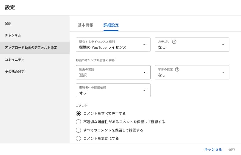The width and height of the screenshot is (241, 155).
Task: Open the 動画の言語 dropdown
Action: pos(113,72)
